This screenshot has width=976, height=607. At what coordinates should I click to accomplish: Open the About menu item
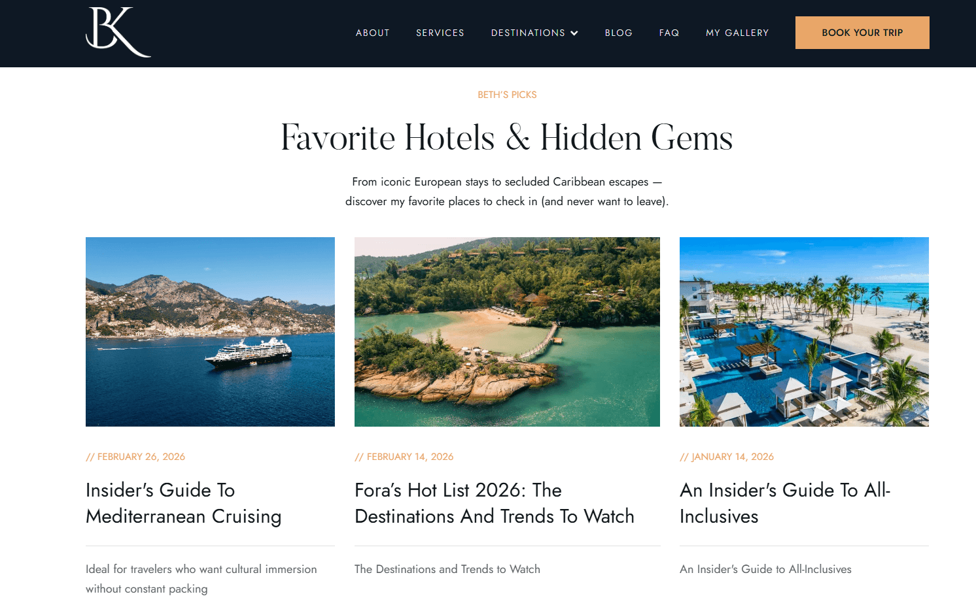tap(373, 33)
